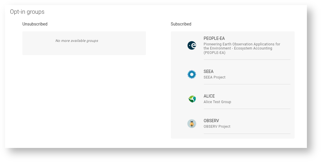Click the "SEEA Project" description text
Viewport: 321px width, 162px height.
tap(214, 77)
